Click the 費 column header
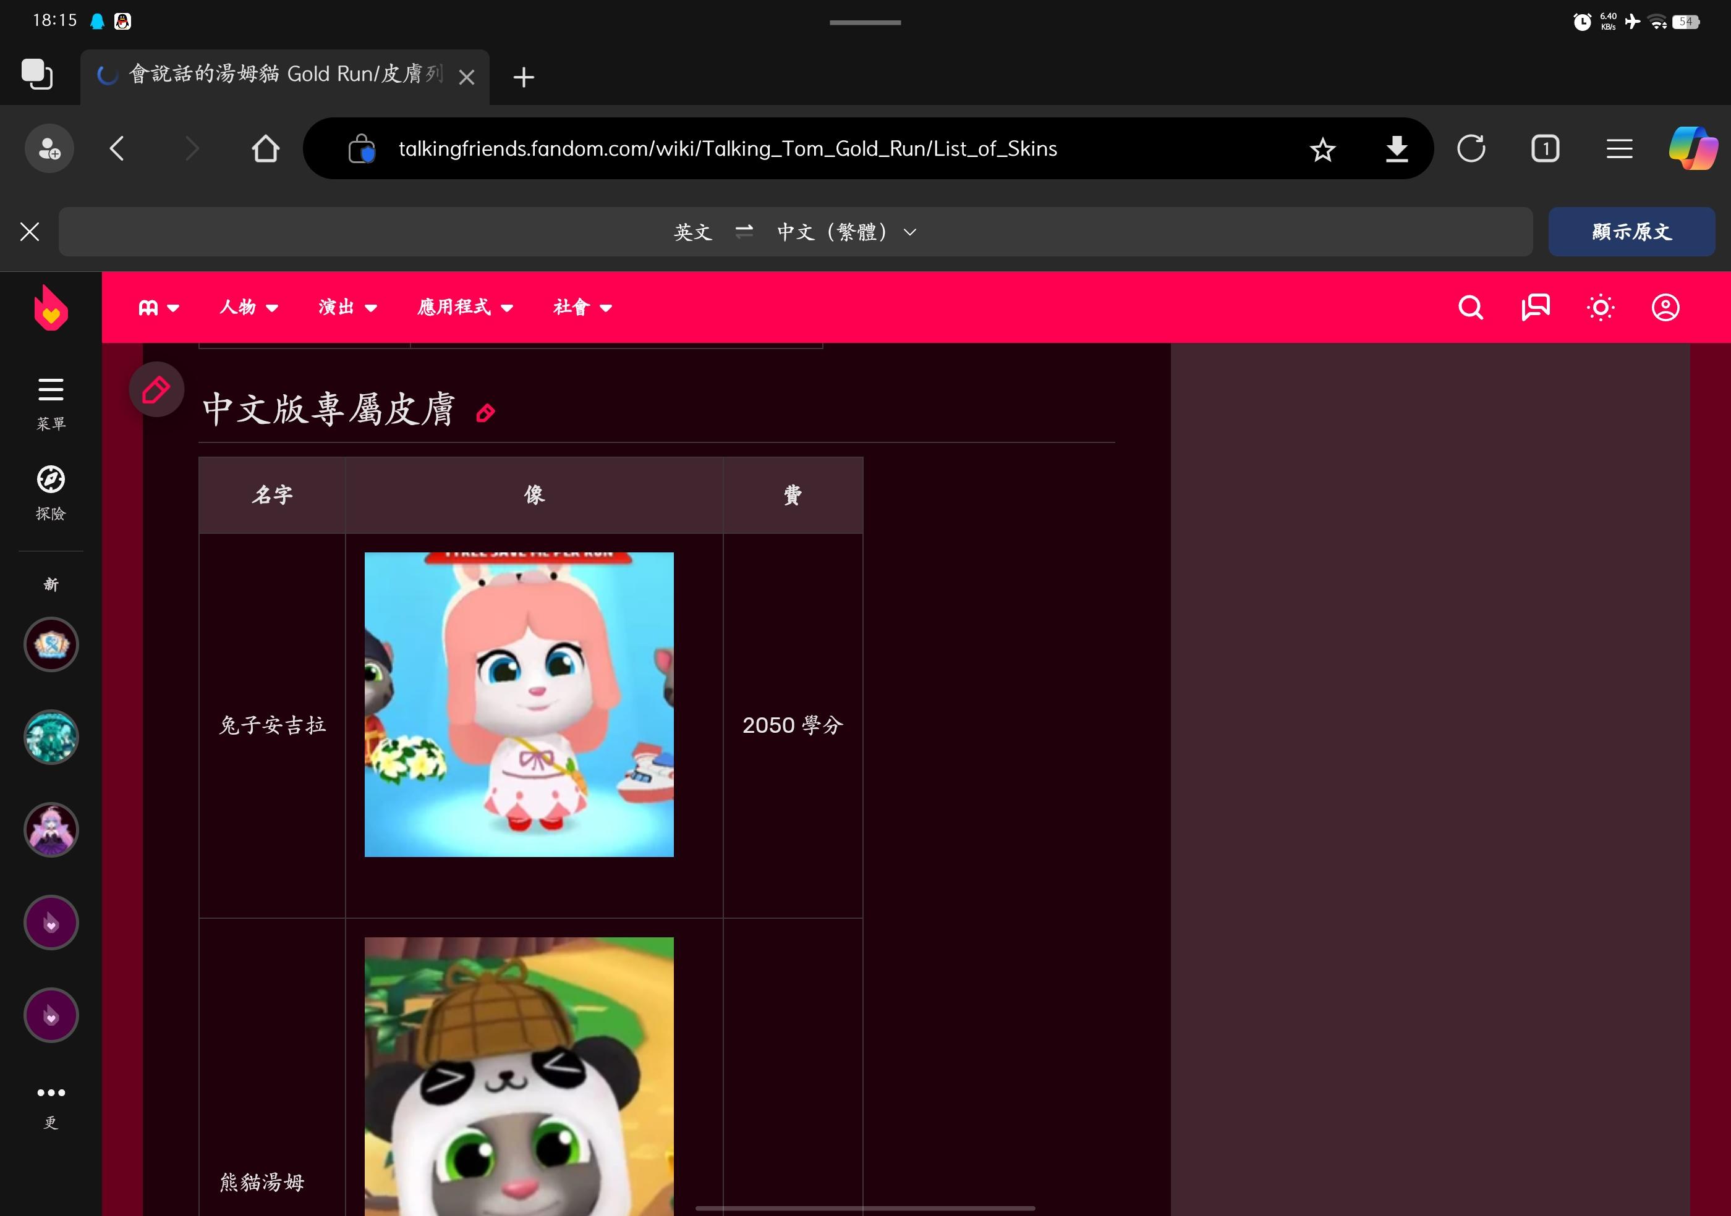The image size is (1731, 1216). pyautogui.click(x=793, y=495)
